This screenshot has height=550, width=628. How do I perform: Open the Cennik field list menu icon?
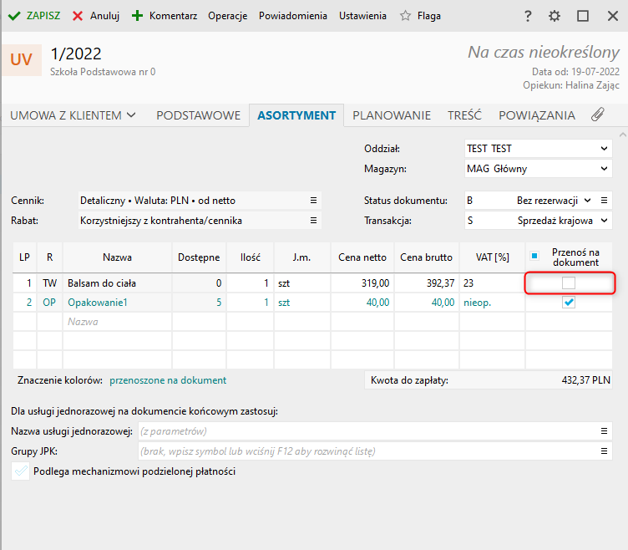(x=314, y=200)
